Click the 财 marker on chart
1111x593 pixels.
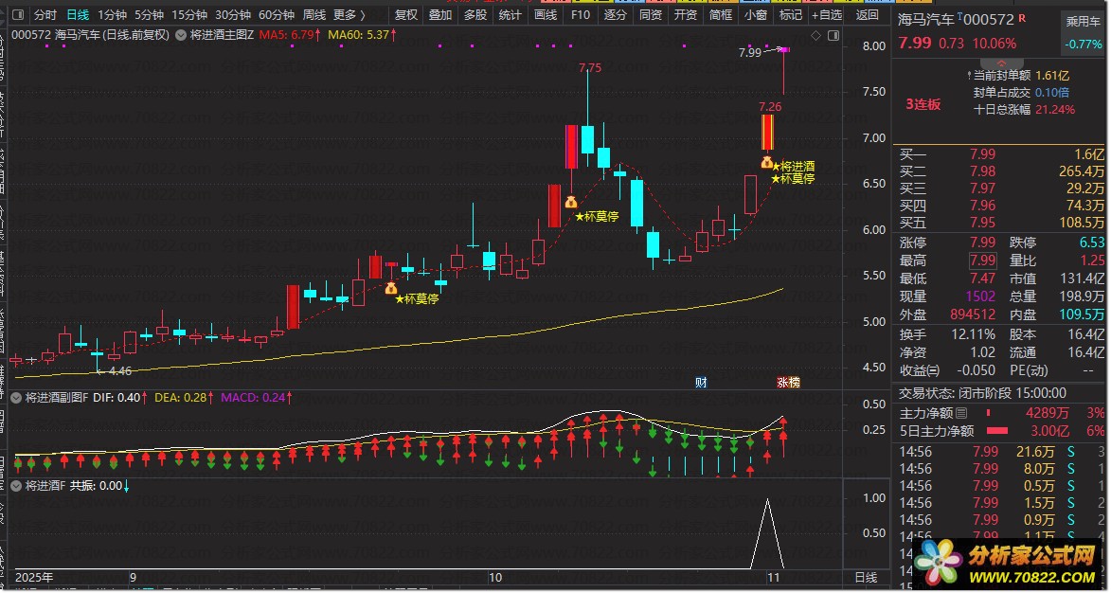point(701,383)
